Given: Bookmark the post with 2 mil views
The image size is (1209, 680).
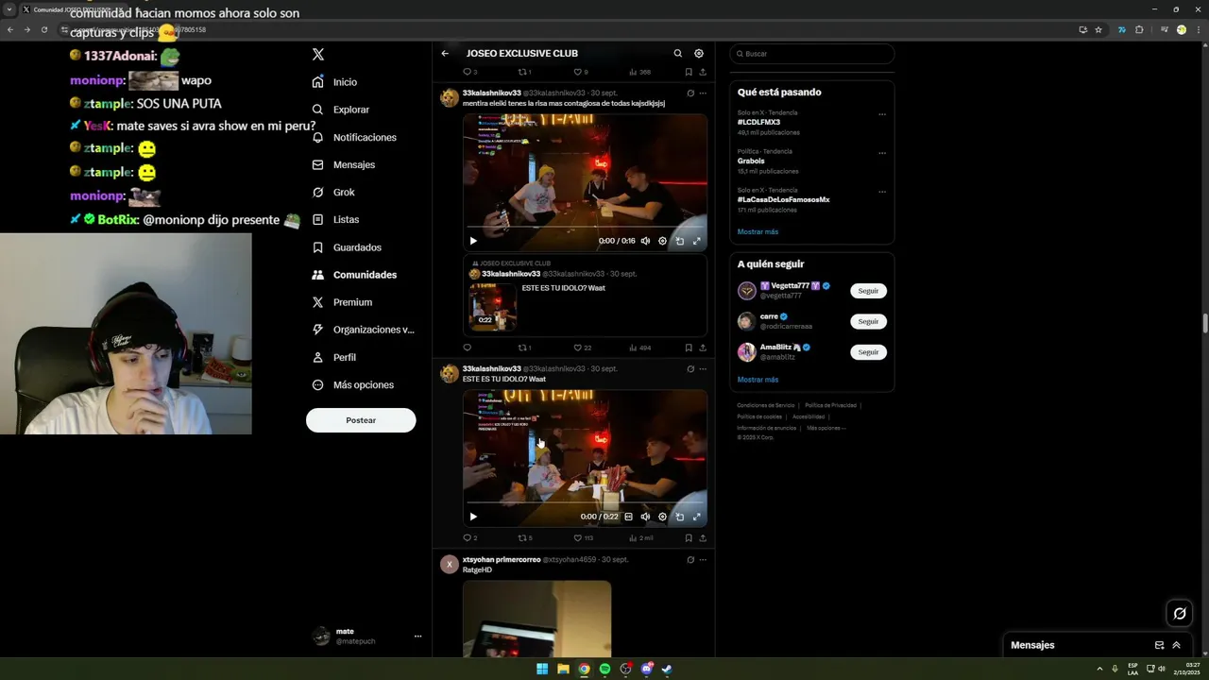Looking at the screenshot, I should (689, 538).
